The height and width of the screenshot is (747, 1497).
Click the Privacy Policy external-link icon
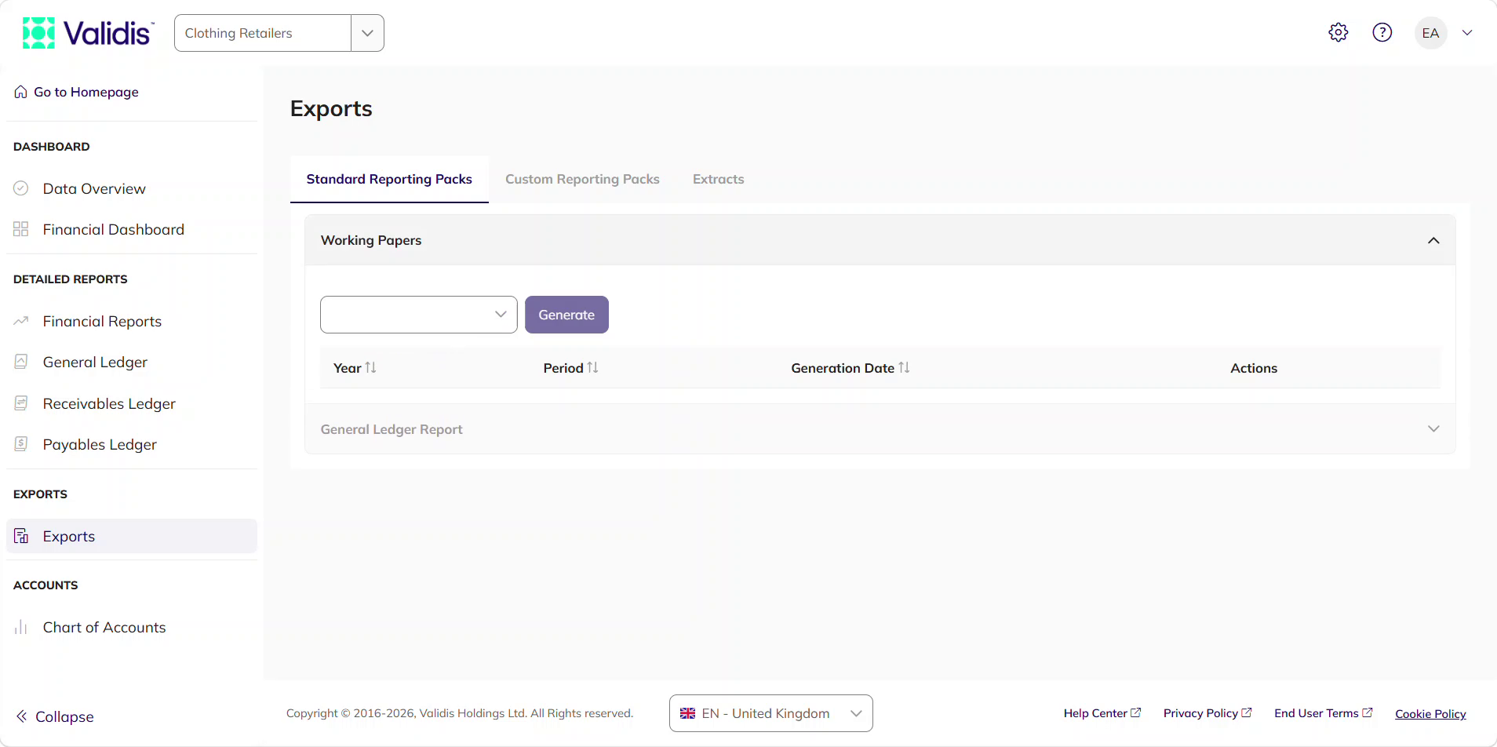[1246, 712]
